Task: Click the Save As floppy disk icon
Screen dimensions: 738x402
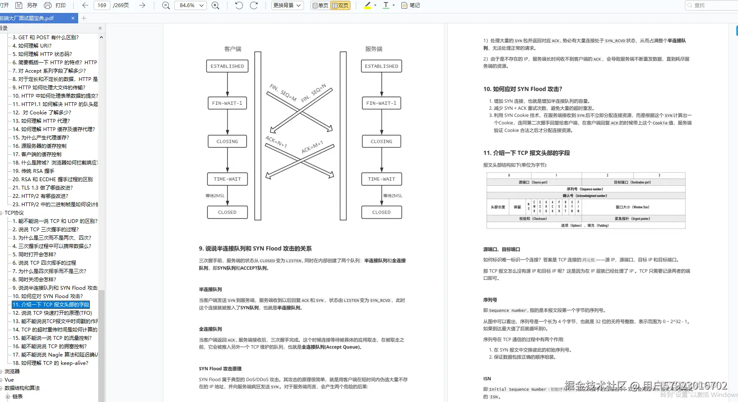Action: [x=19, y=5]
